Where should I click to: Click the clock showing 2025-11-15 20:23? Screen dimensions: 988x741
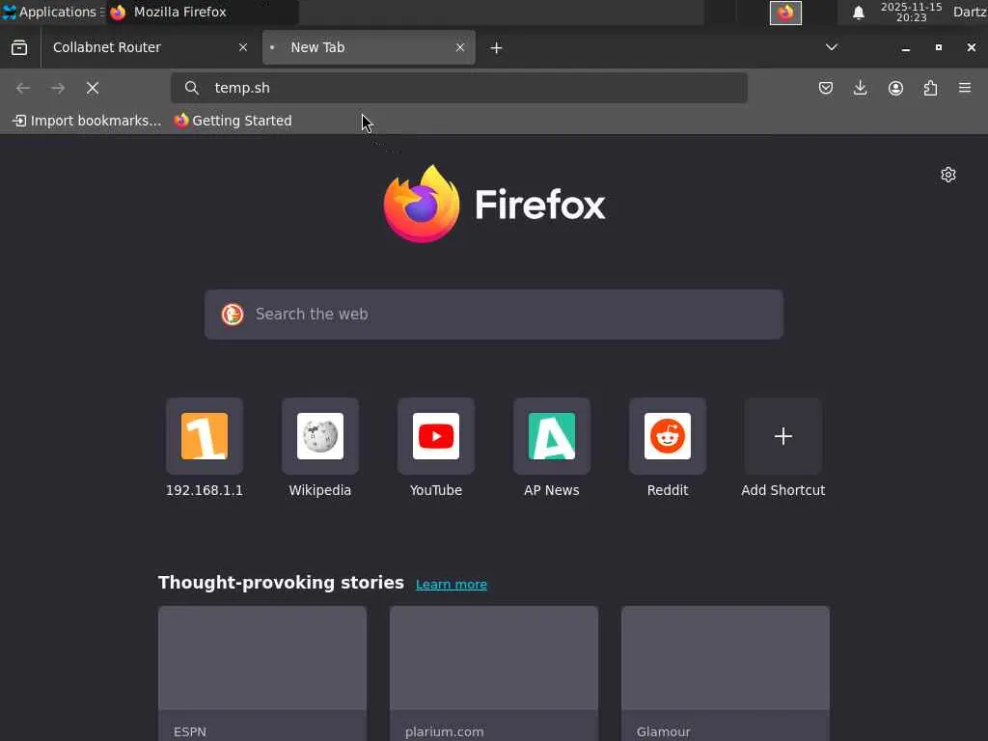click(x=911, y=12)
